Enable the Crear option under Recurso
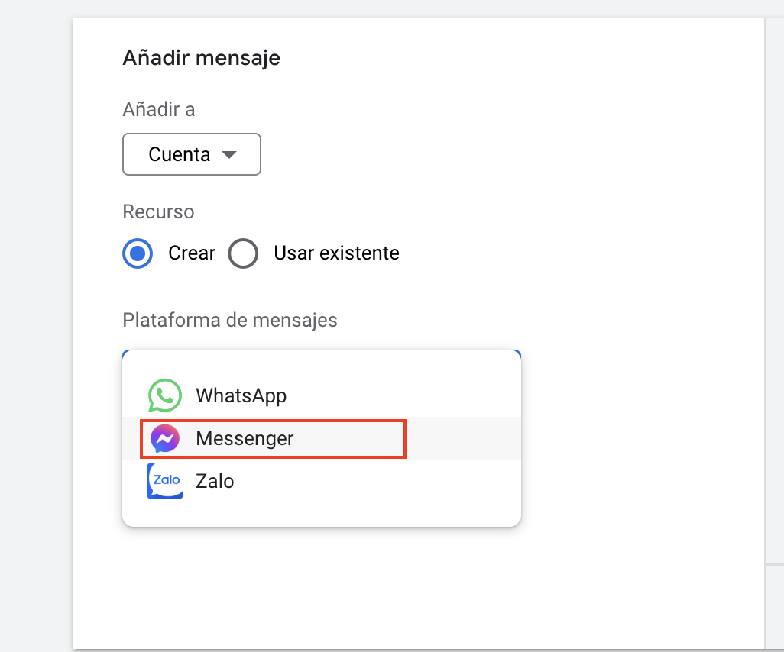784x652 pixels. [x=138, y=253]
